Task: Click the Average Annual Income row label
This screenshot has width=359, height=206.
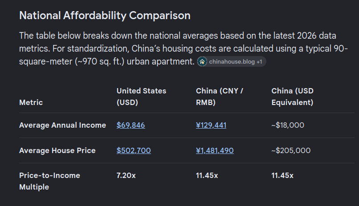Action: coord(62,125)
